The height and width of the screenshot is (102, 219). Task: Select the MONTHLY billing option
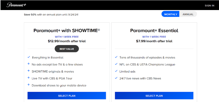pyautogui.click(x=171, y=14)
